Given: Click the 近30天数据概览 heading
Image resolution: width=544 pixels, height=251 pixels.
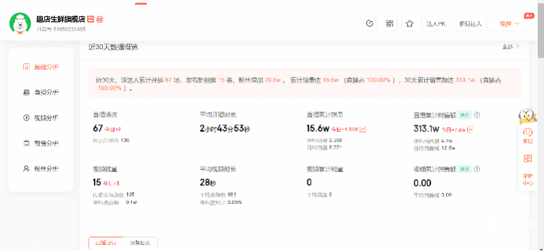Looking at the screenshot, I should [x=113, y=47].
